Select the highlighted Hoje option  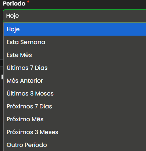click(75, 29)
